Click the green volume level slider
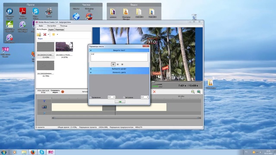 pyautogui.click(x=157, y=86)
